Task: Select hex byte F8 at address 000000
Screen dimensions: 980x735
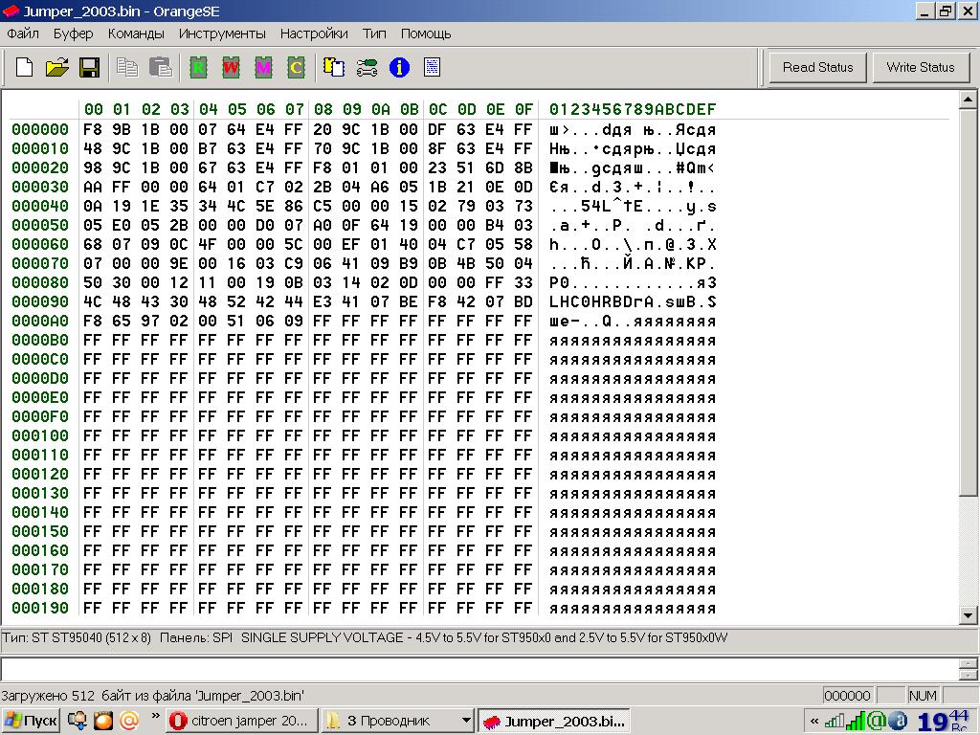Action: click(x=93, y=129)
